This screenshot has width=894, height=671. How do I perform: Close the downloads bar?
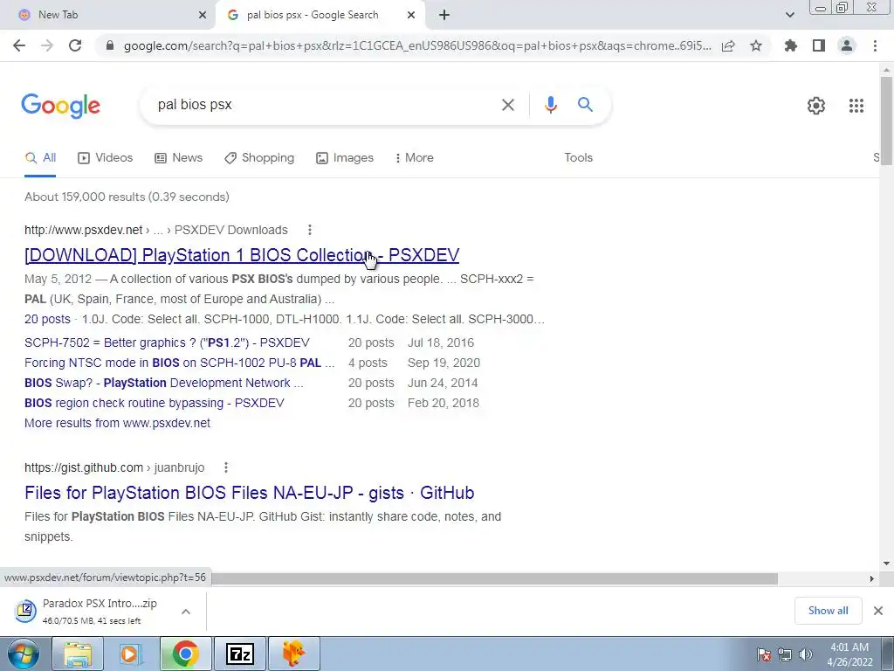pyautogui.click(x=878, y=611)
